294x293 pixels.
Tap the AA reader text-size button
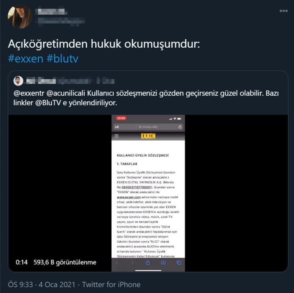pyautogui.click(x=117, y=127)
